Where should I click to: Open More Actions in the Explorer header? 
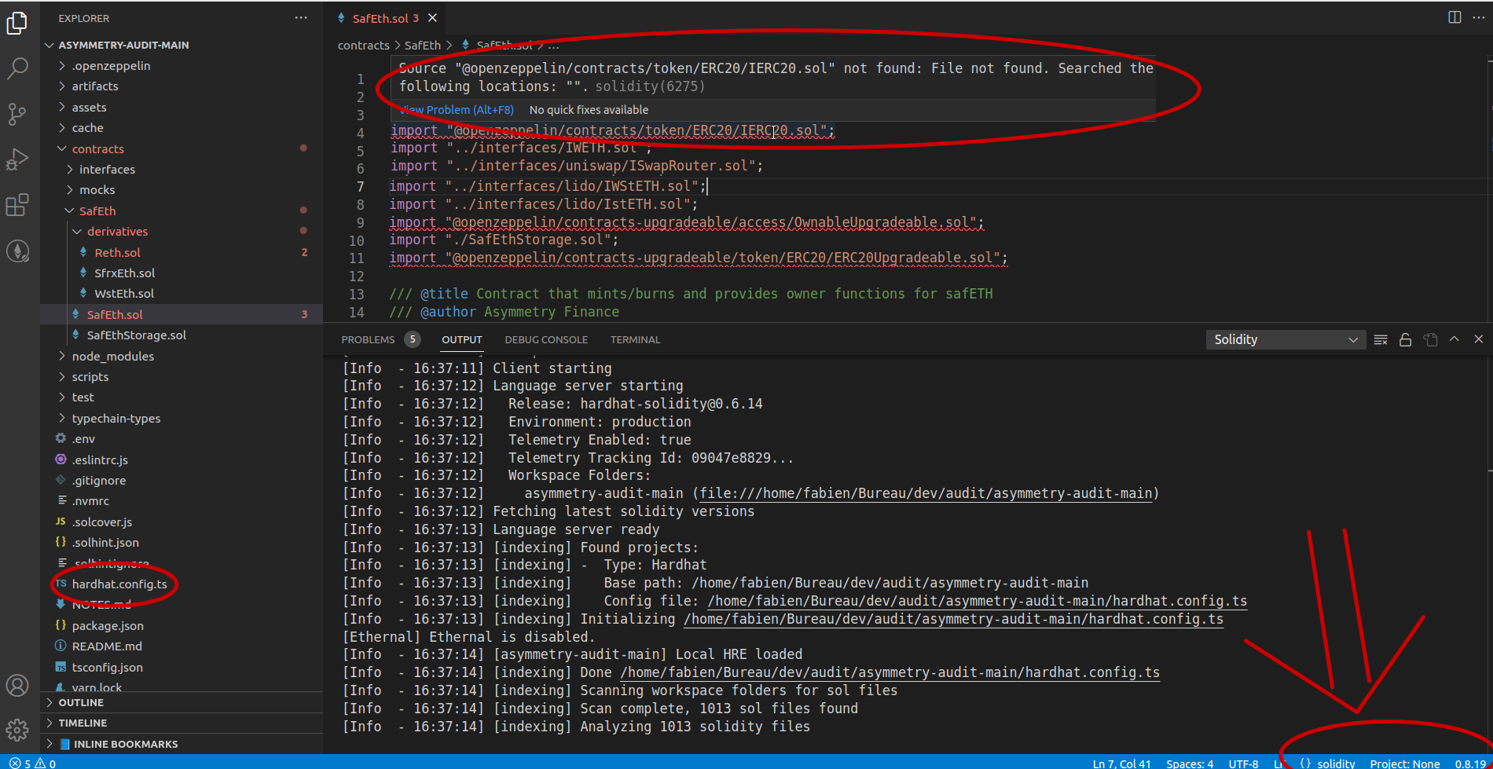(x=301, y=17)
